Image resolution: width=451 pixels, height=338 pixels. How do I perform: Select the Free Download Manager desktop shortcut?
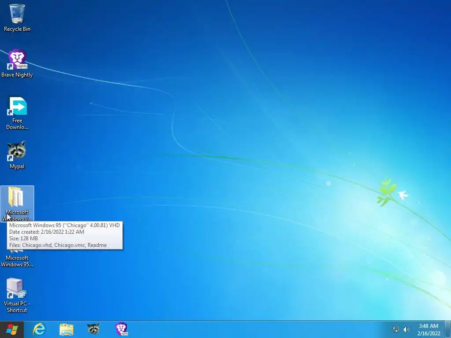click(x=17, y=113)
